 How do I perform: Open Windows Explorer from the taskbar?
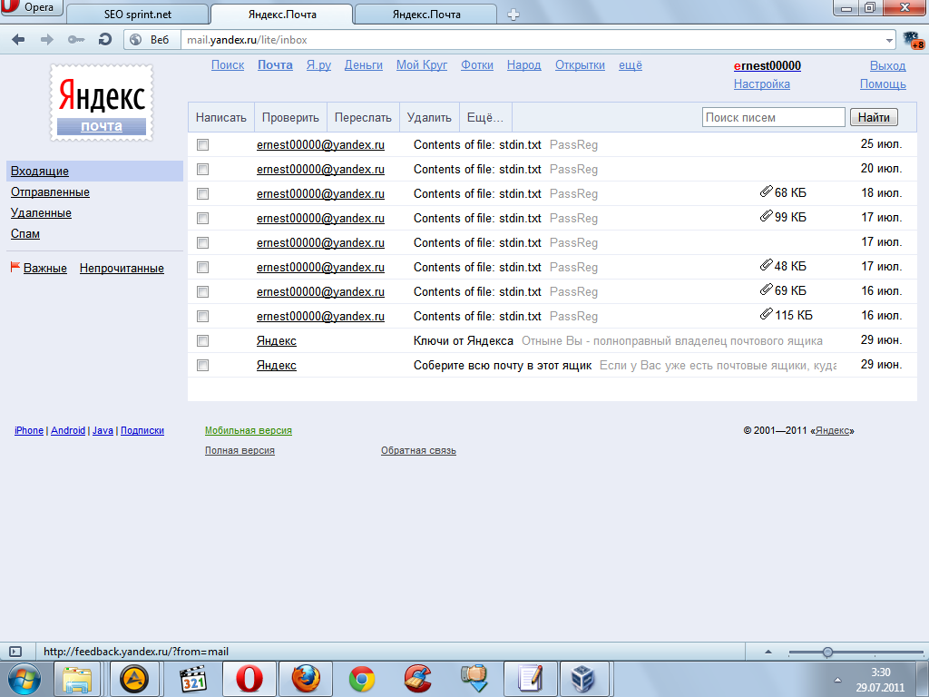point(78,679)
